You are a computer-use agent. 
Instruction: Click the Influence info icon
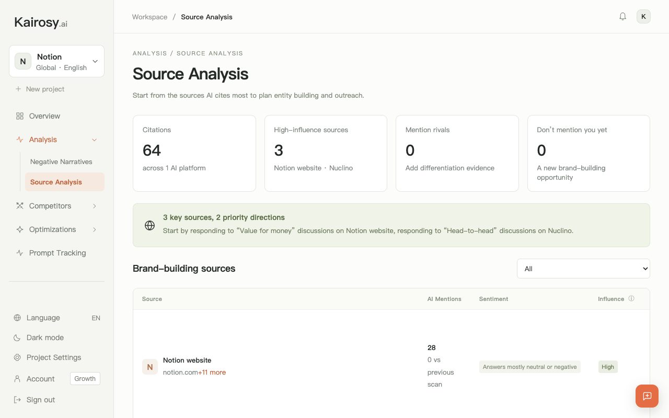pos(631,299)
